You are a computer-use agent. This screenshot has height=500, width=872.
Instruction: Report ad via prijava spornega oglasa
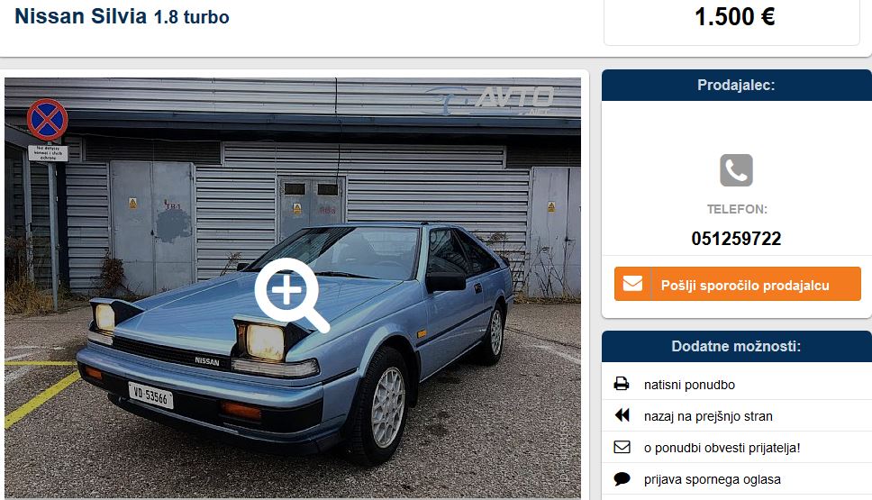coord(712,479)
